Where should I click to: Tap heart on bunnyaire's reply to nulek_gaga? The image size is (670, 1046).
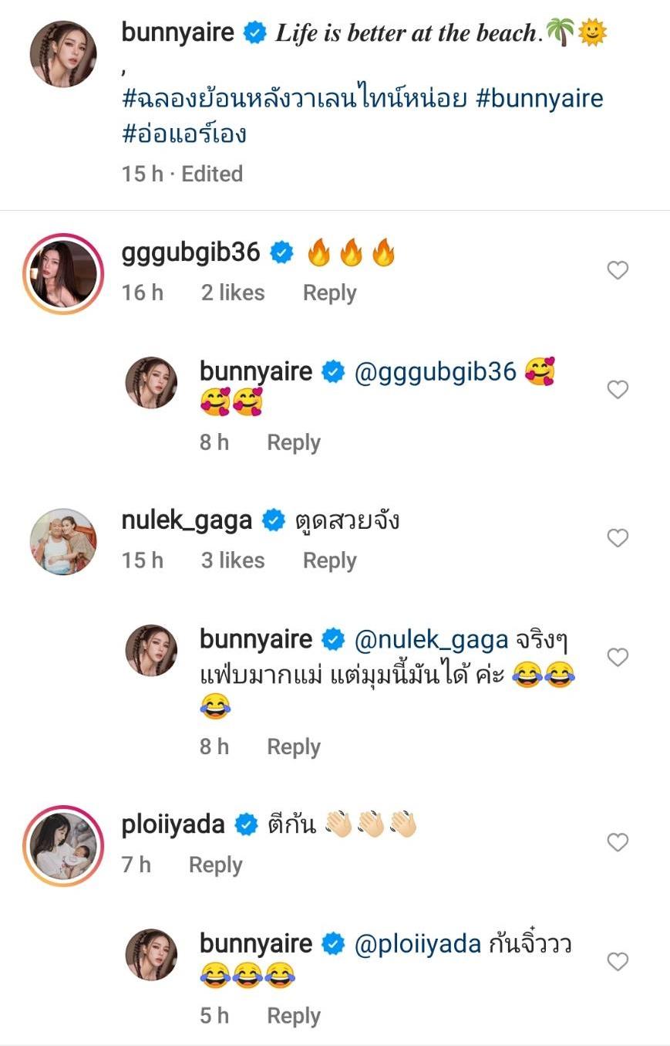[x=618, y=657]
